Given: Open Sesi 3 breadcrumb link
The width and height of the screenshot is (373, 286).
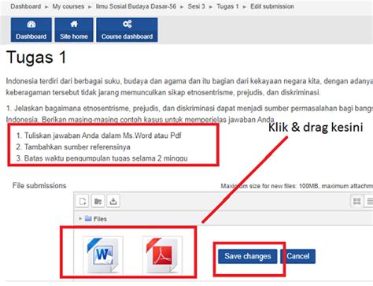Looking at the screenshot, I should click(x=196, y=6).
